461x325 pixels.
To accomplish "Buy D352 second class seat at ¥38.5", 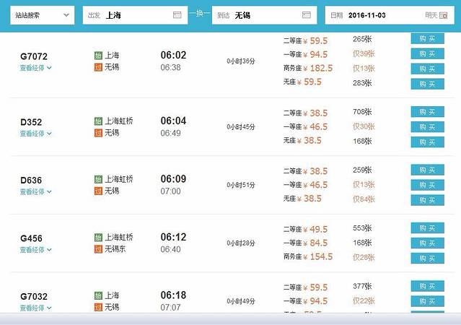I will 427,112.
